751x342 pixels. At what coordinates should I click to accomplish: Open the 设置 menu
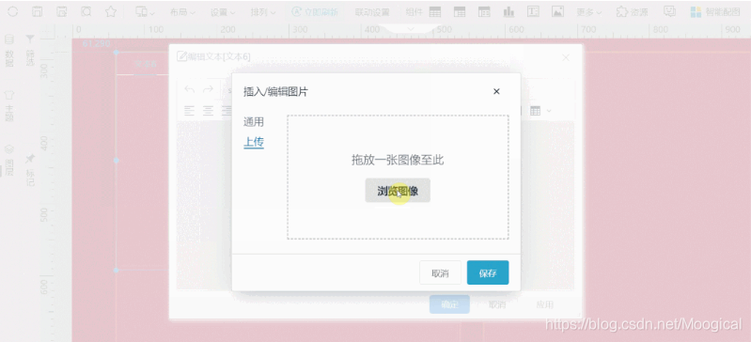click(x=223, y=12)
